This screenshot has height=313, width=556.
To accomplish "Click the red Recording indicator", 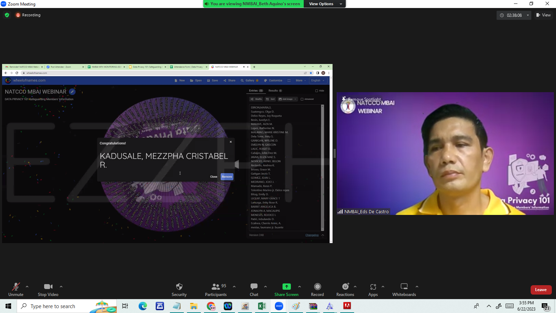I will click(28, 15).
